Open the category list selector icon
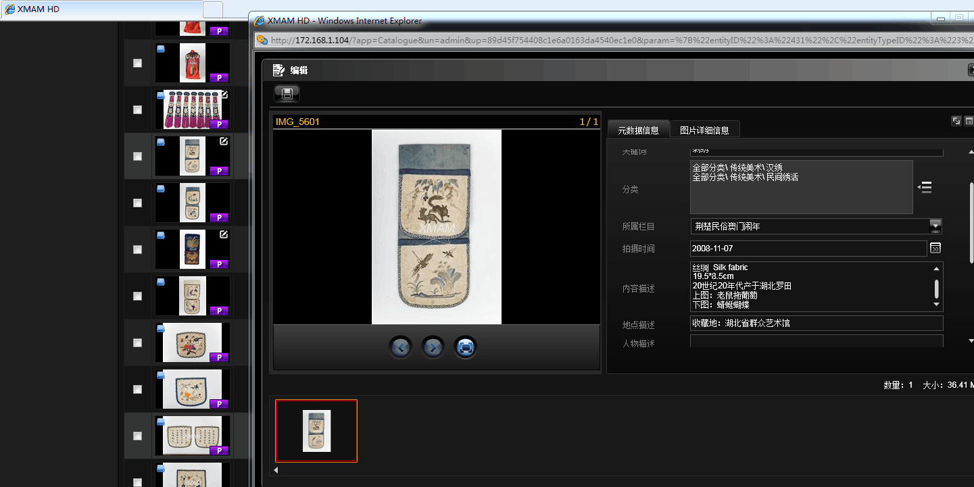 pyautogui.click(x=925, y=187)
